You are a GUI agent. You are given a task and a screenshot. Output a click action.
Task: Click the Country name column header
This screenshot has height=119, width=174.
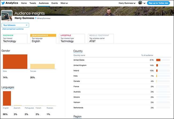point(79,55)
